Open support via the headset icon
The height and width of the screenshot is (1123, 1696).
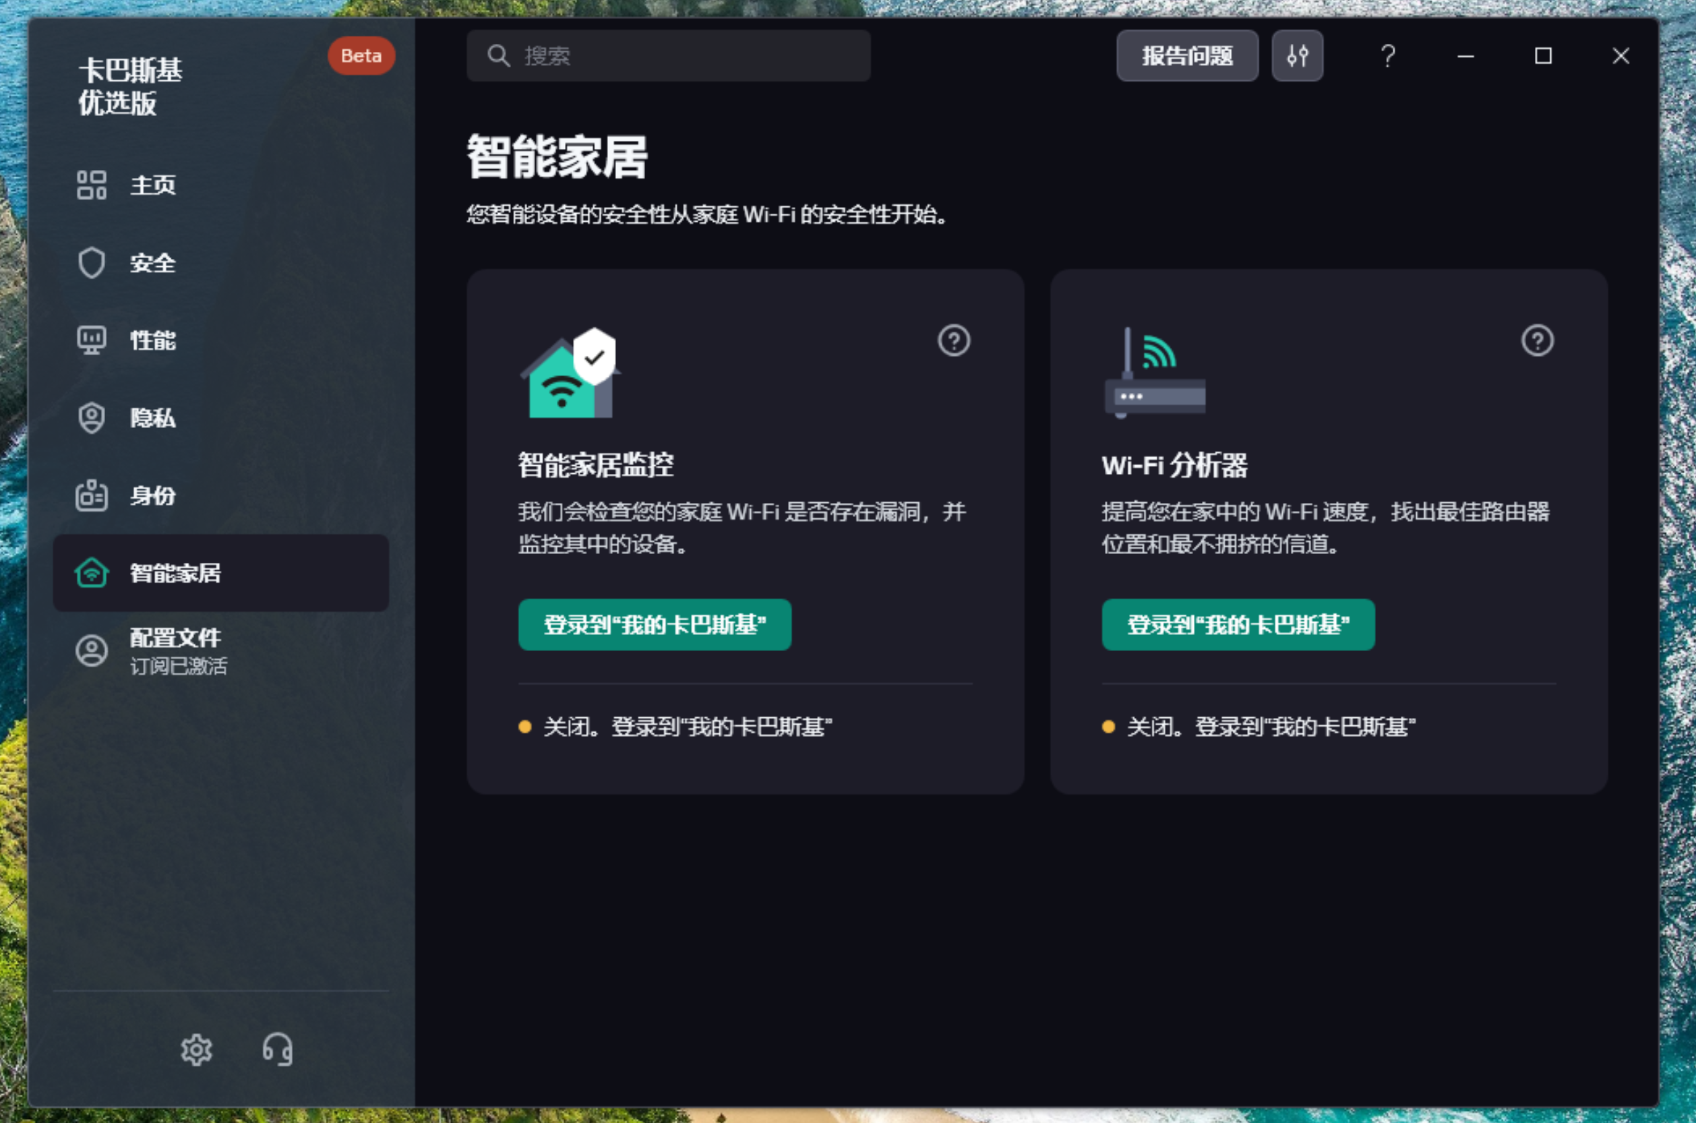pyautogui.click(x=278, y=1050)
